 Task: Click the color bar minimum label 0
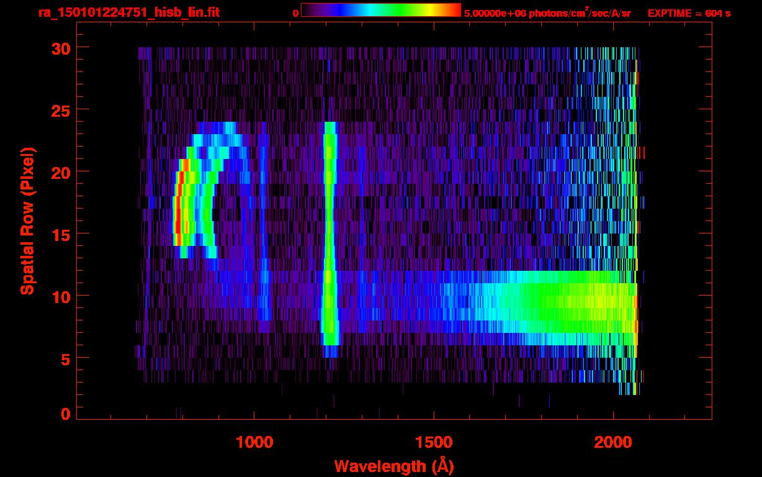point(295,13)
